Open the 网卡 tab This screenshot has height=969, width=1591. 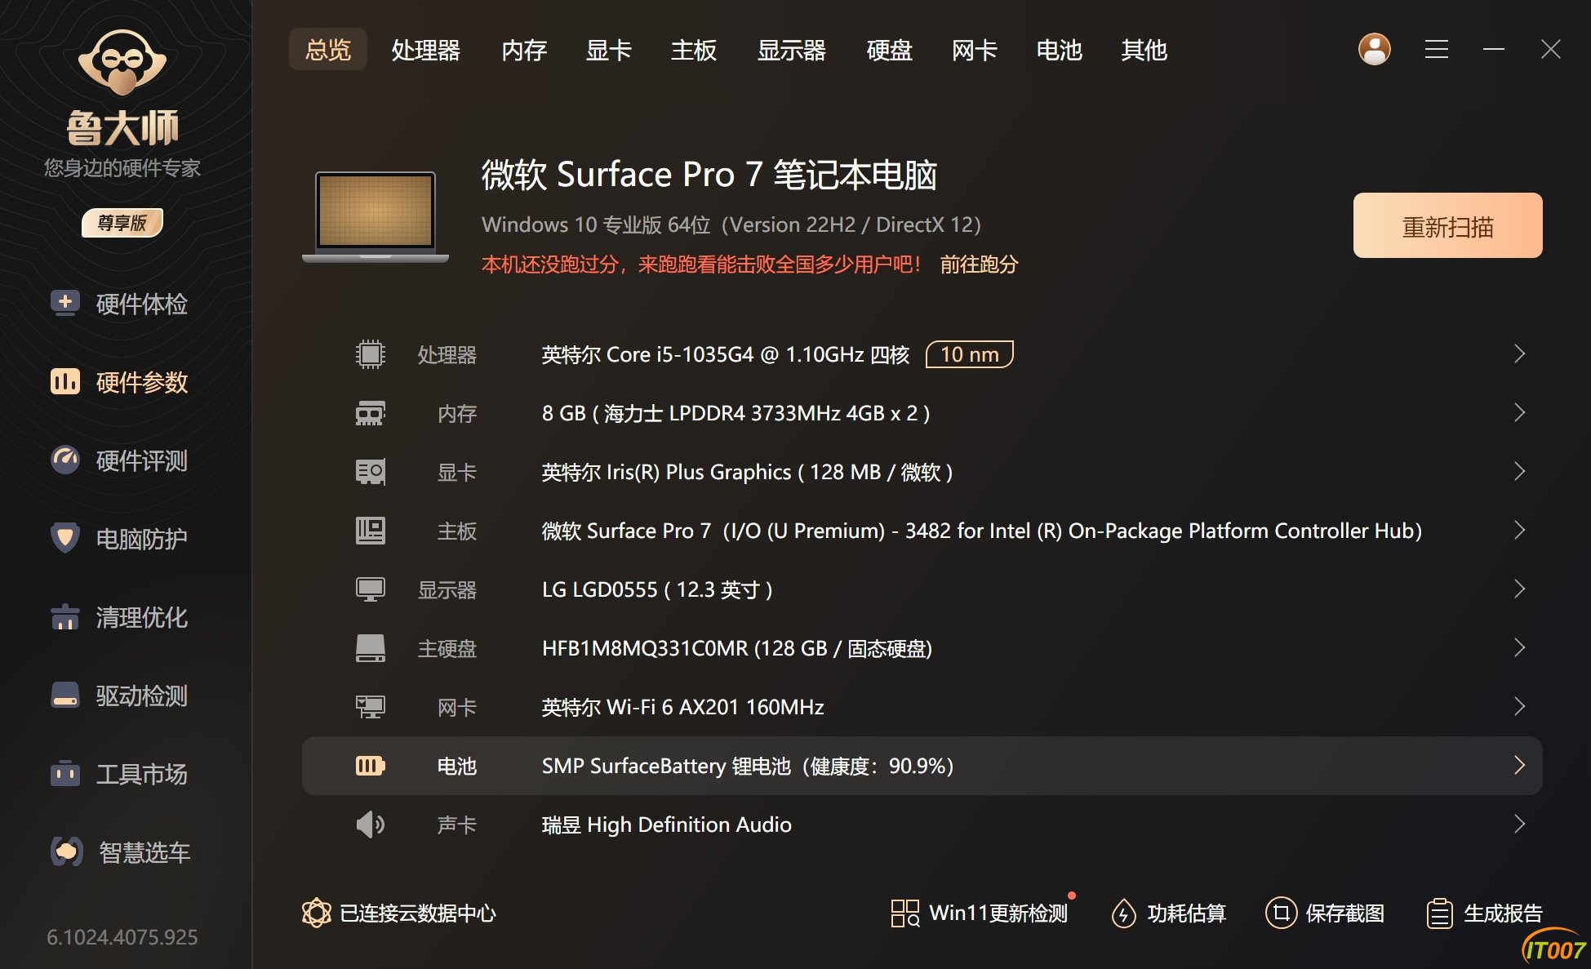pyautogui.click(x=975, y=50)
